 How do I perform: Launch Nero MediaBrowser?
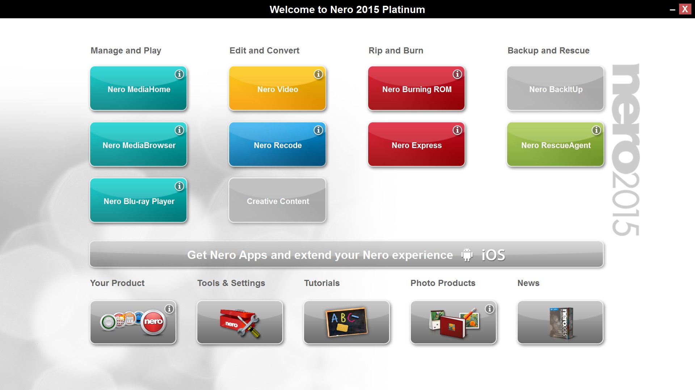[x=139, y=144]
